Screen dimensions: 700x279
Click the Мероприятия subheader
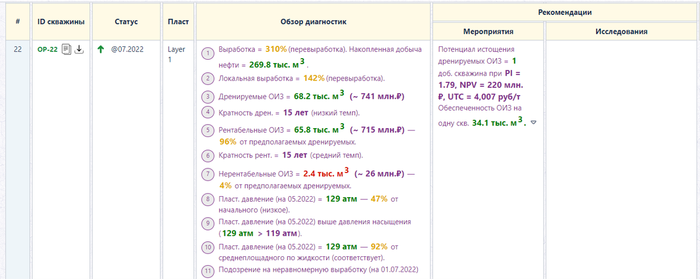pyautogui.click(x=488, y=31)
